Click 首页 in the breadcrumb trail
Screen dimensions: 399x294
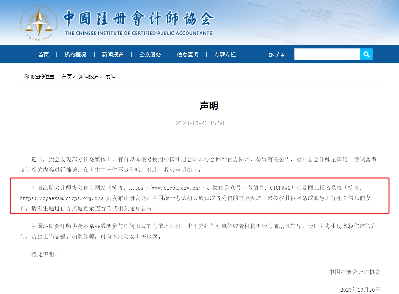pos(67,76)
